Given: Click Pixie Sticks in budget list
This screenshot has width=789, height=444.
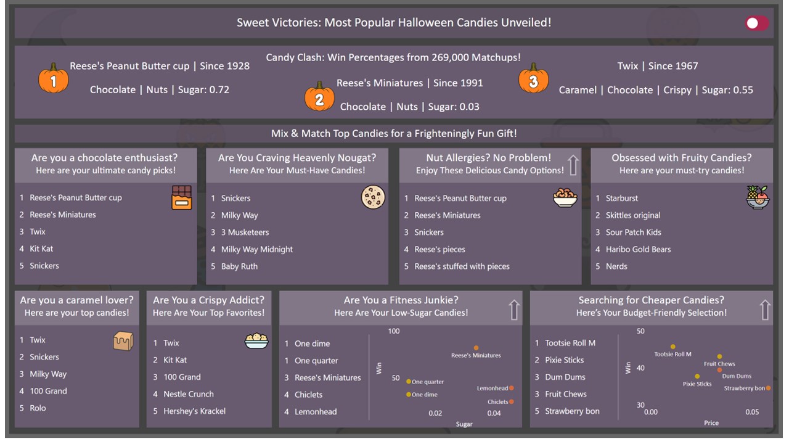Looking at the screenshot, I should [564, 360].
